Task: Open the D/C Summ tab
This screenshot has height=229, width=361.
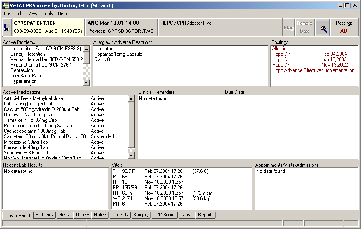Action: tap(164, 215)
